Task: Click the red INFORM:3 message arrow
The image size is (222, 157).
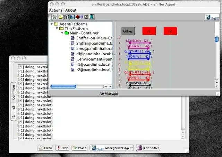Action: tap(139, 80)
